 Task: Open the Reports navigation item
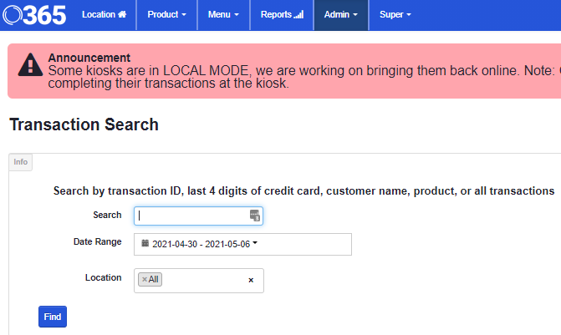[282, 15]
